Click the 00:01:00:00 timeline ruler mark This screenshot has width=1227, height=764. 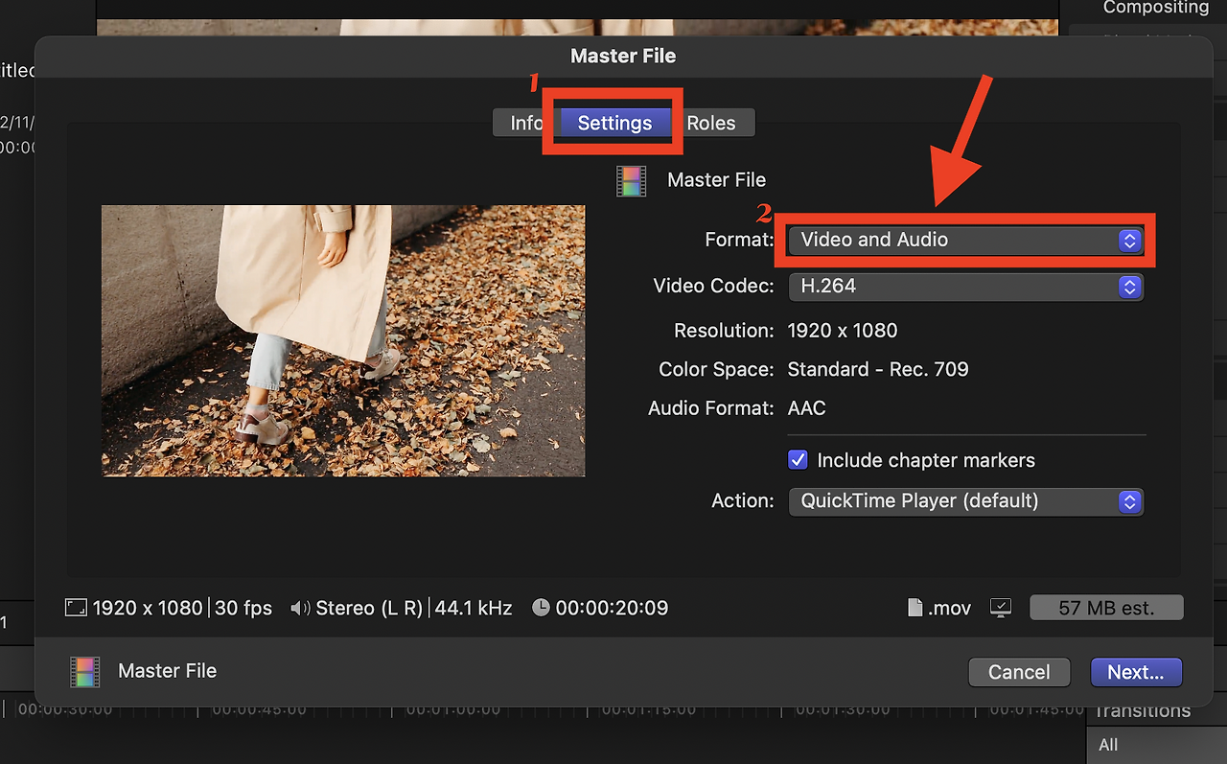[455, 709]
